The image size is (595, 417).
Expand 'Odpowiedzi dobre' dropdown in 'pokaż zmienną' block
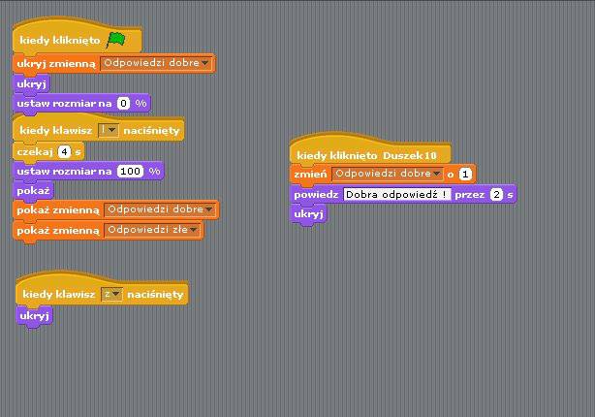point(208,209)
